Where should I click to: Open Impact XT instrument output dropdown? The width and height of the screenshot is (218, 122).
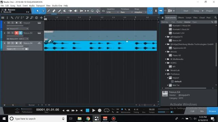pyautogui.click(x=17, y=28)
